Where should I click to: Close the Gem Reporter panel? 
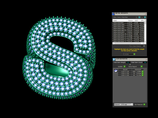coord(146,59)
